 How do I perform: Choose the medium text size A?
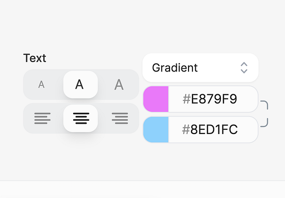pyautogui.click(x=80, y=85)
